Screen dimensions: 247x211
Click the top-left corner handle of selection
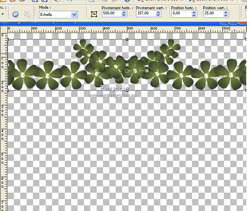8,39
